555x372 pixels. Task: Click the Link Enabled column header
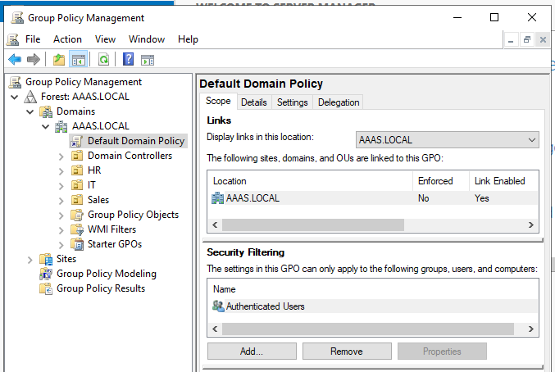pos(503,181)
